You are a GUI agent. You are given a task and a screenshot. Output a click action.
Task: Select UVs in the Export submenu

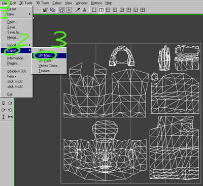(49, 50)
